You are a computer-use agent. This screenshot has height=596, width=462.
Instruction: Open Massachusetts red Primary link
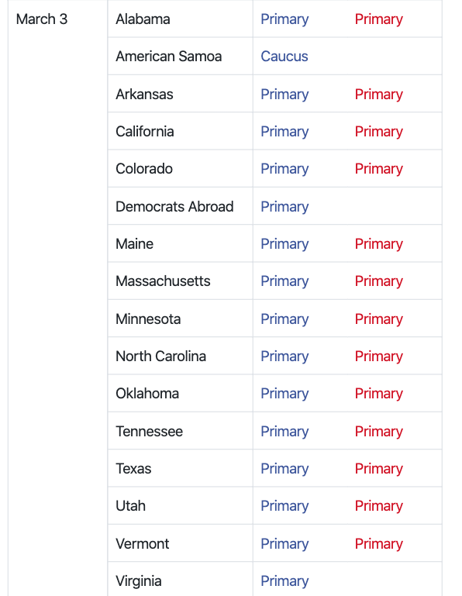coord(379,281)
